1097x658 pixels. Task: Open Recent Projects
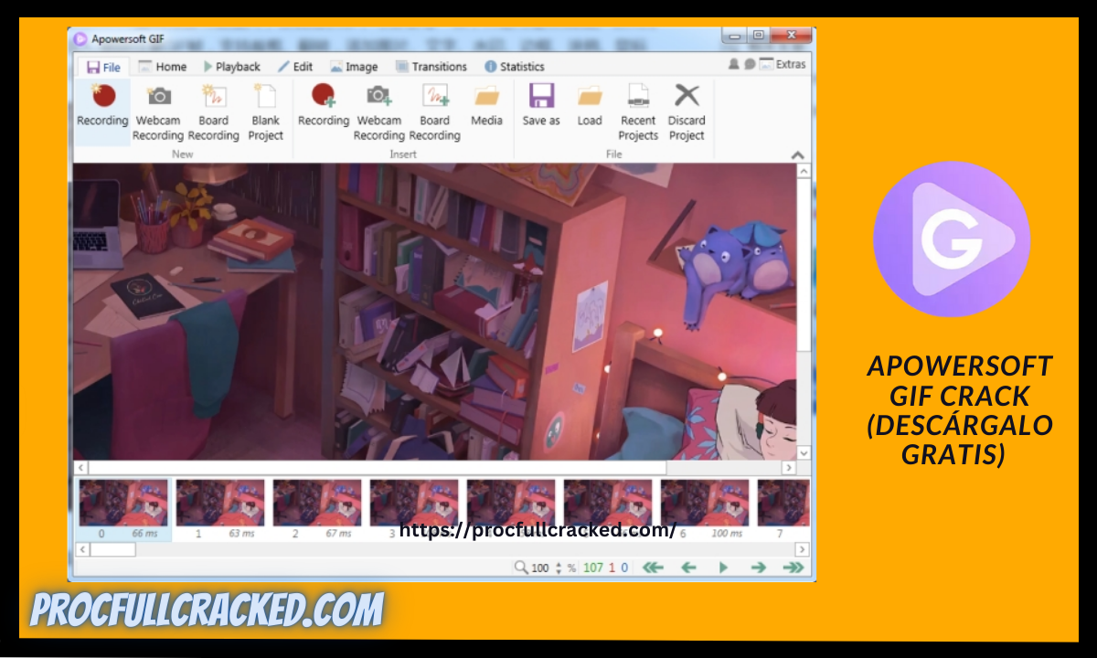(638, 111)
